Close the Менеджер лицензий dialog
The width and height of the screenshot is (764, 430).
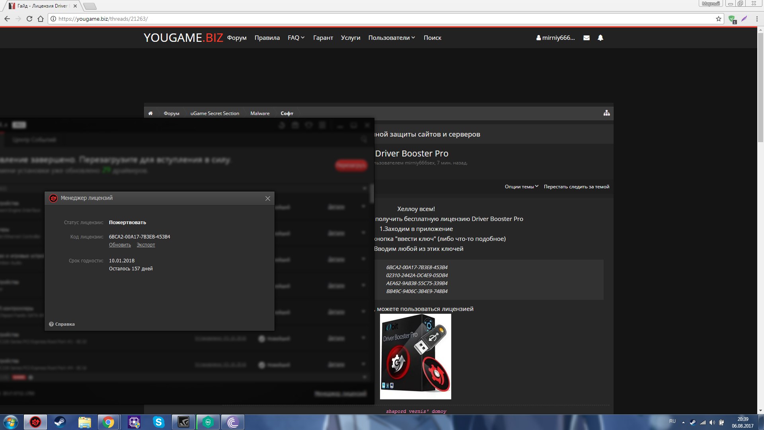268,199
